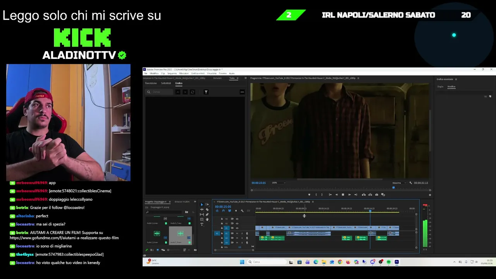Open the File menu
The image size is (496, 279).
point(146,73)
